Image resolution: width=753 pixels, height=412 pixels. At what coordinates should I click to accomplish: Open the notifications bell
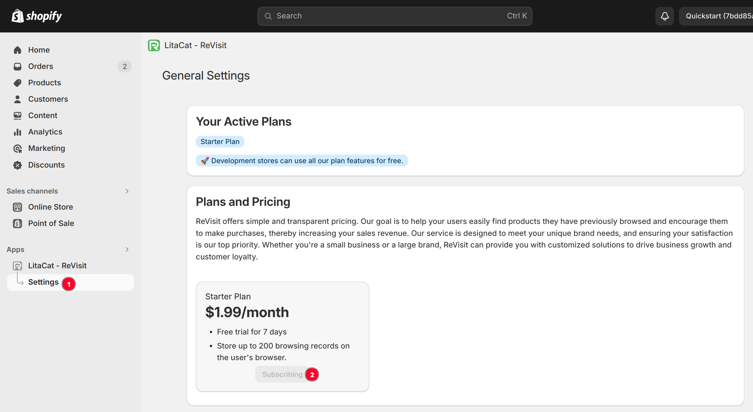point(665,16)
